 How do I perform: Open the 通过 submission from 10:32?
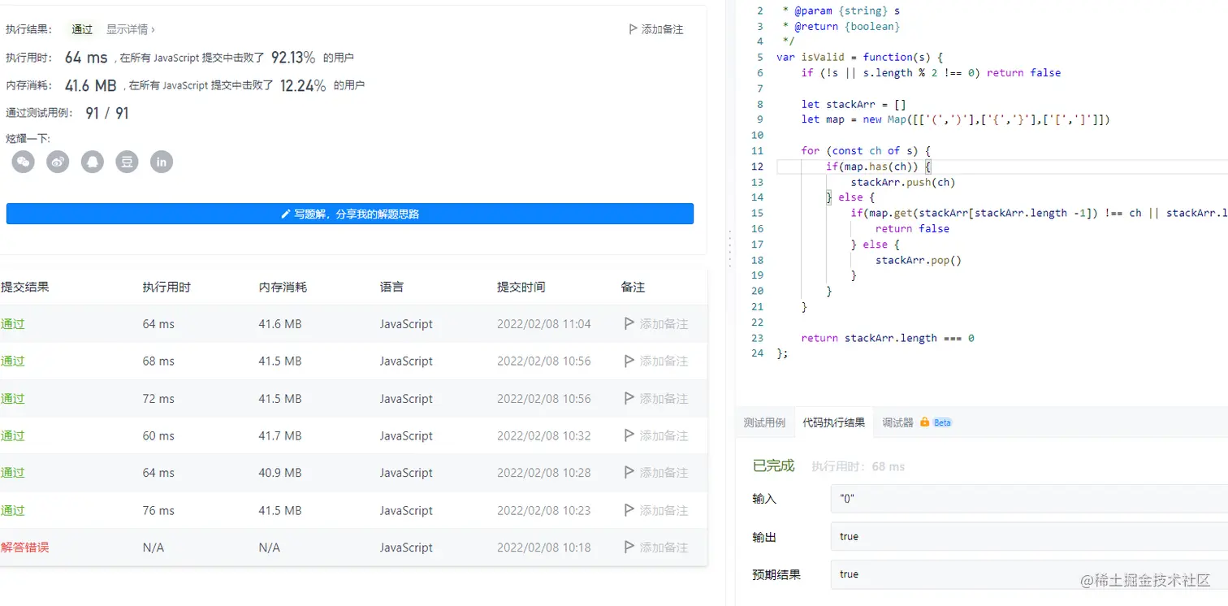(13, 436)
